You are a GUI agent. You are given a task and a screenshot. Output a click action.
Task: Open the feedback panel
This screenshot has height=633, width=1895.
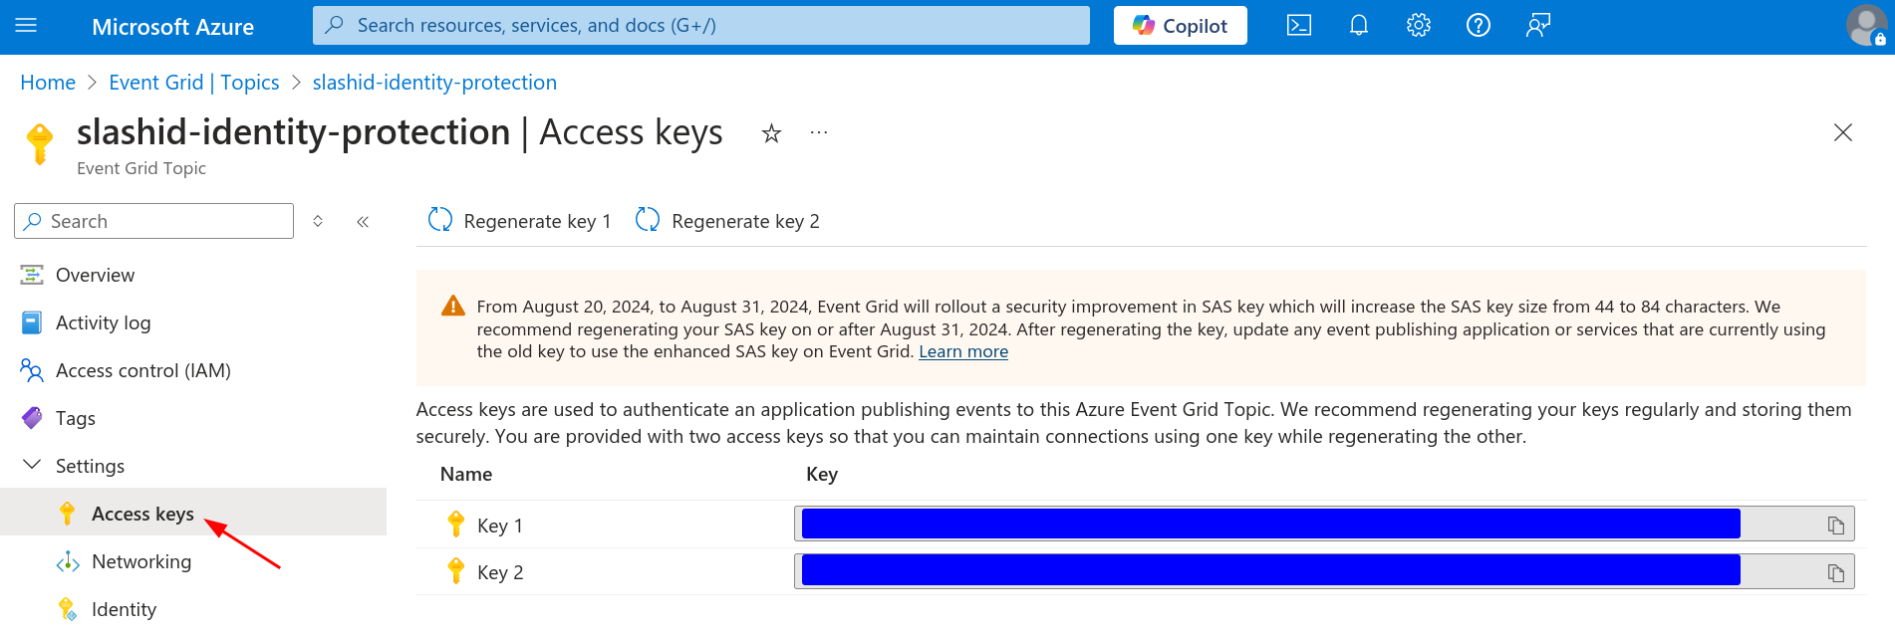1537,25
